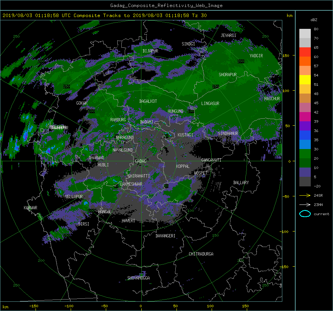Pick the red 60–65 dBZ swatch
Image resolution: width=333 pixels, height=311 pixels.
click(305, 52)
